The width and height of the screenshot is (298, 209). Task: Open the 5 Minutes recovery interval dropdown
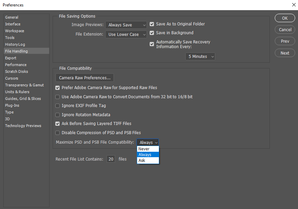200,57
